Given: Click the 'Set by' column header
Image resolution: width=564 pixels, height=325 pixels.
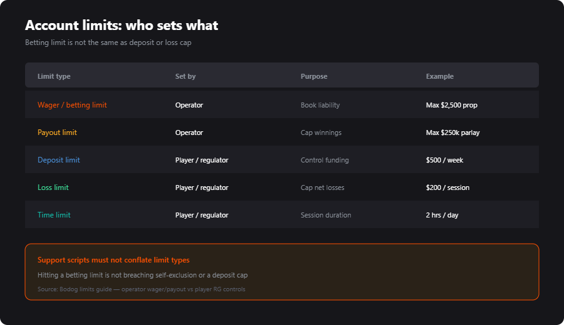Looking at the screenshot, I should point(185,76).
